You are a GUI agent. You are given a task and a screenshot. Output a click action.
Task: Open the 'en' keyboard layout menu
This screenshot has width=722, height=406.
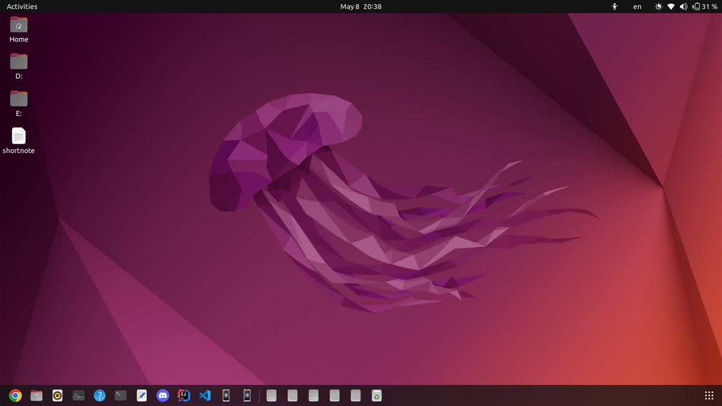pos(637,7)
